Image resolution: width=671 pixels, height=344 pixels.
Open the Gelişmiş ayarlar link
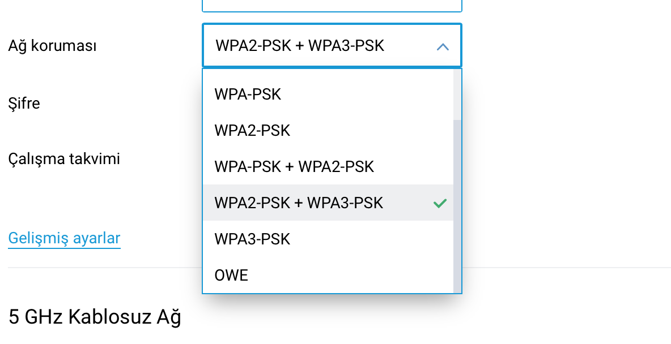point(64,238)
